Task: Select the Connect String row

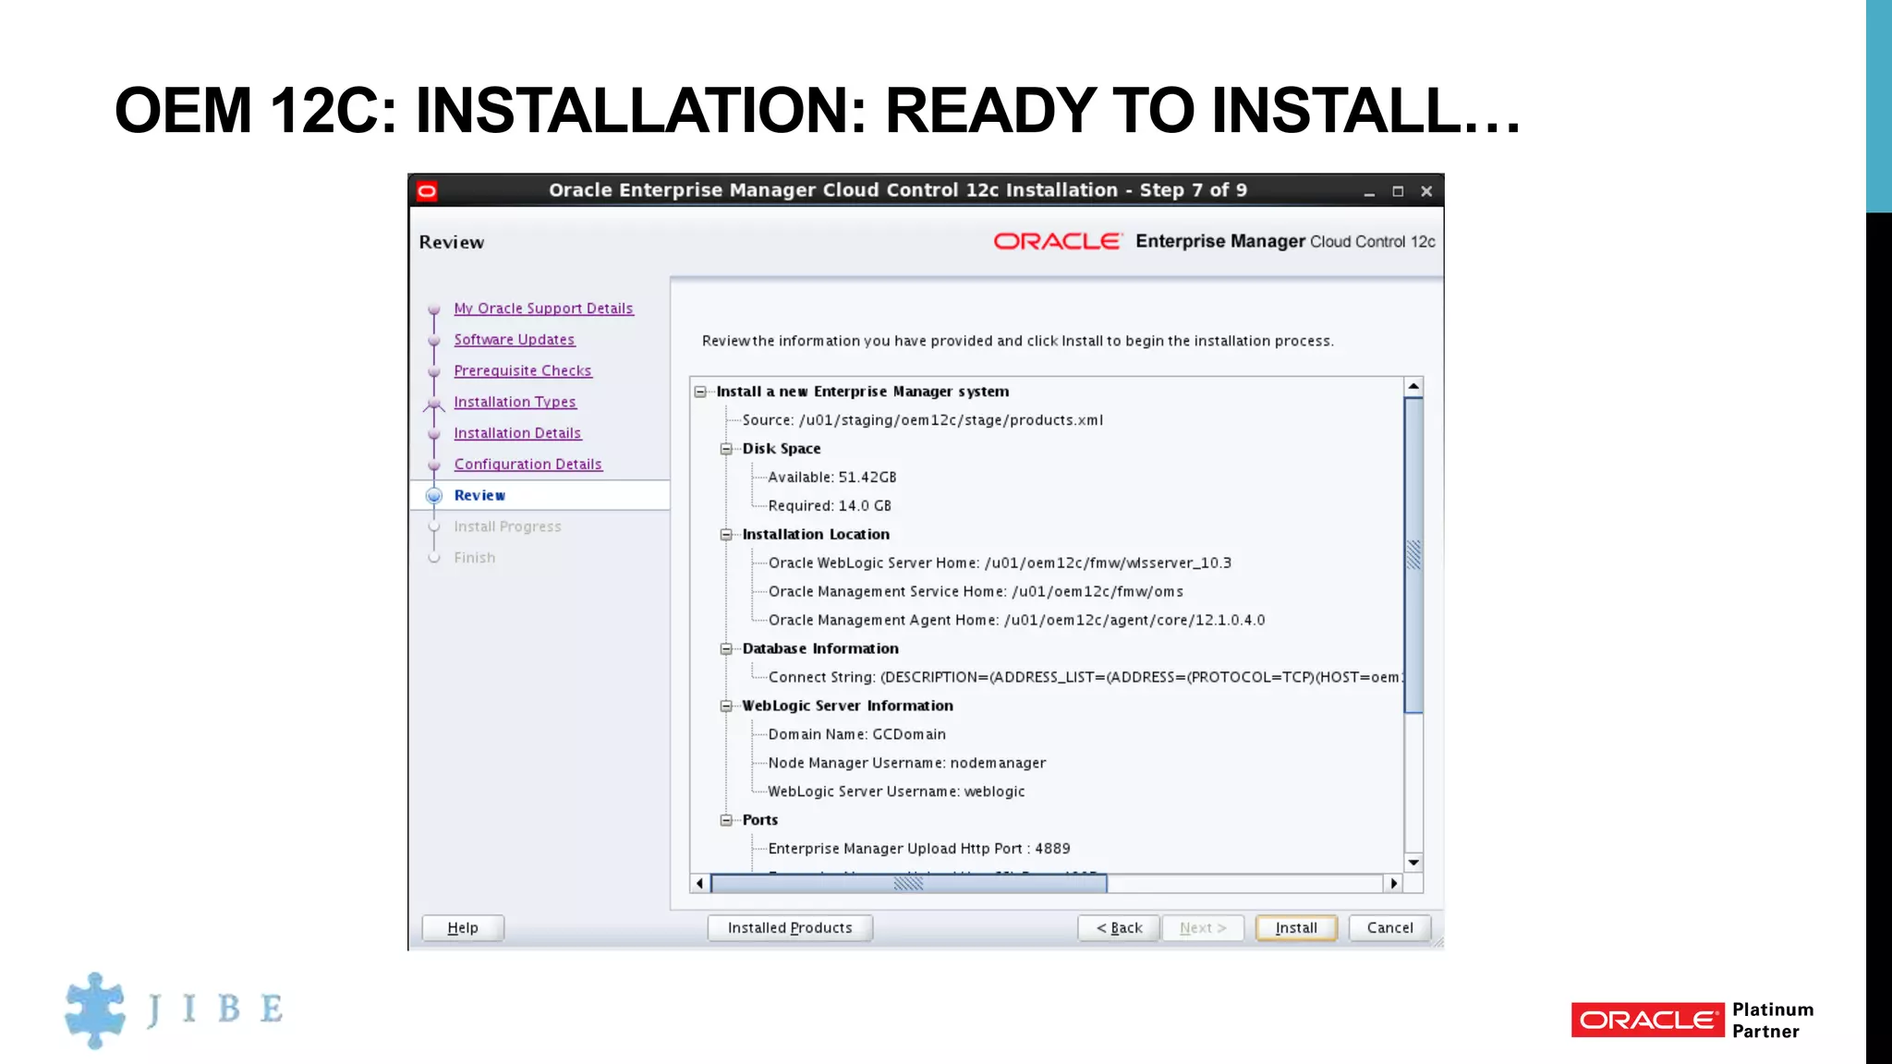Action: [x=1085, y=678]
